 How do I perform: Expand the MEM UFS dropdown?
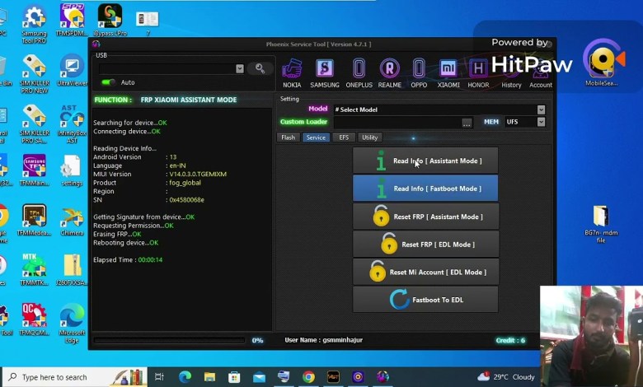click(x=541, y=122)
